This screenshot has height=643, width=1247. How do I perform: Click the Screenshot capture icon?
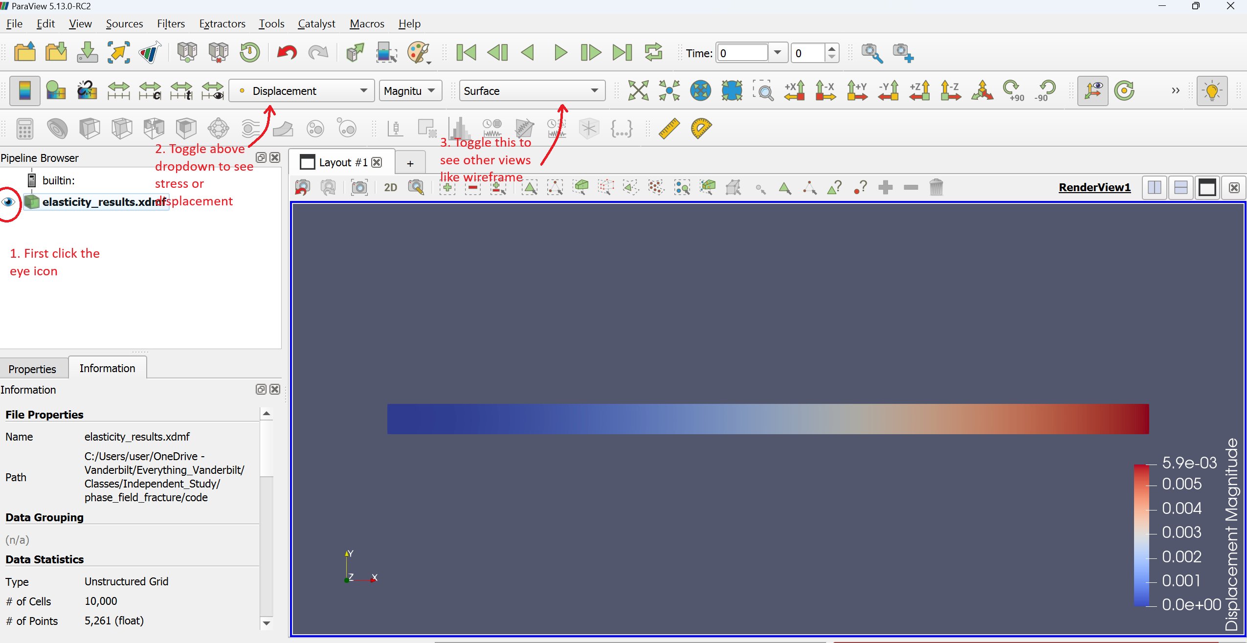(x=359, y=188)
